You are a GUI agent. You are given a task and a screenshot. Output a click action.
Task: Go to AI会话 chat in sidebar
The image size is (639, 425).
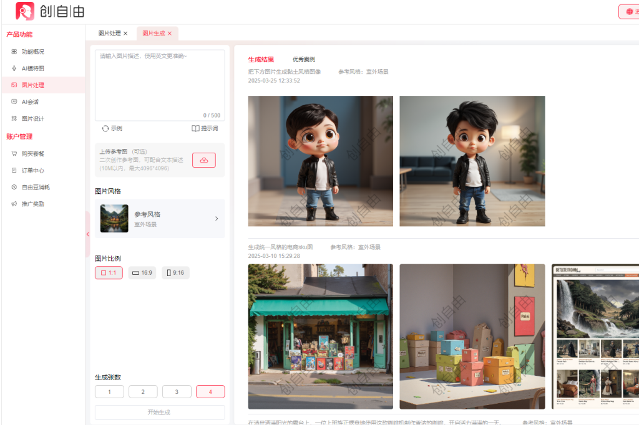(30, 102)
